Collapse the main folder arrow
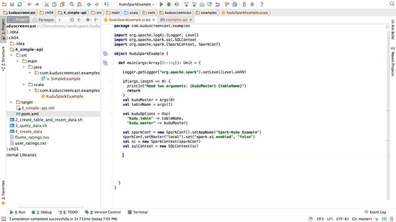 click(18, 61)
